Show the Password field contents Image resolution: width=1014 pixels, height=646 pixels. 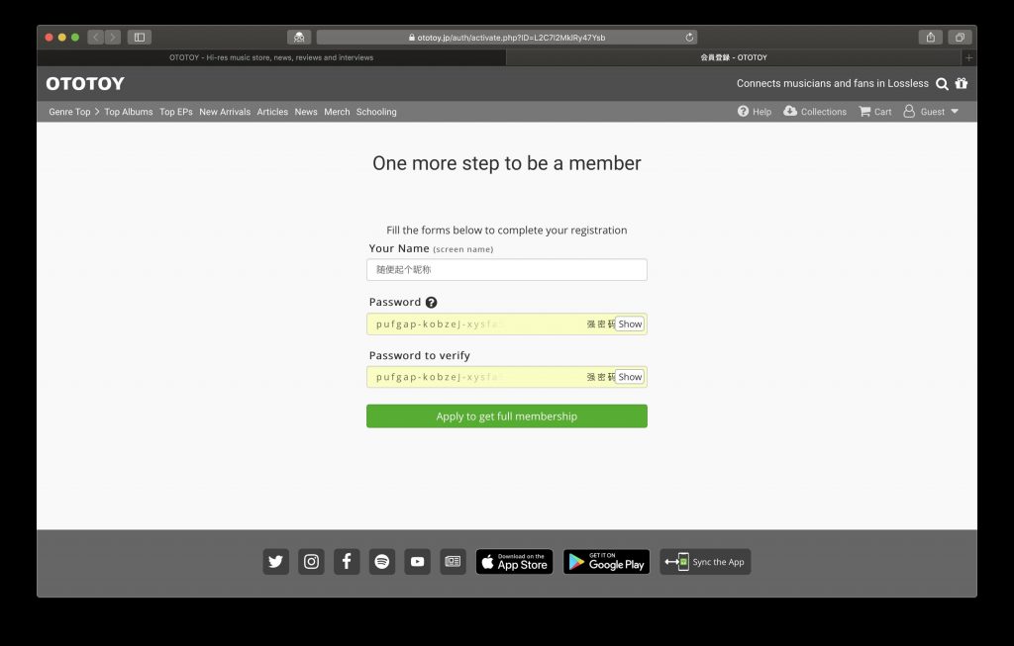pos(630,323)
